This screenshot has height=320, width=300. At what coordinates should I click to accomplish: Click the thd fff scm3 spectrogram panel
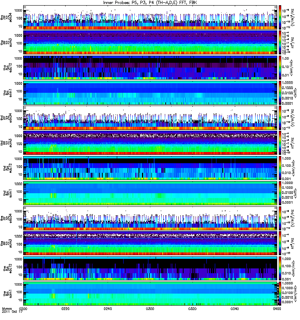coord(150,143)
